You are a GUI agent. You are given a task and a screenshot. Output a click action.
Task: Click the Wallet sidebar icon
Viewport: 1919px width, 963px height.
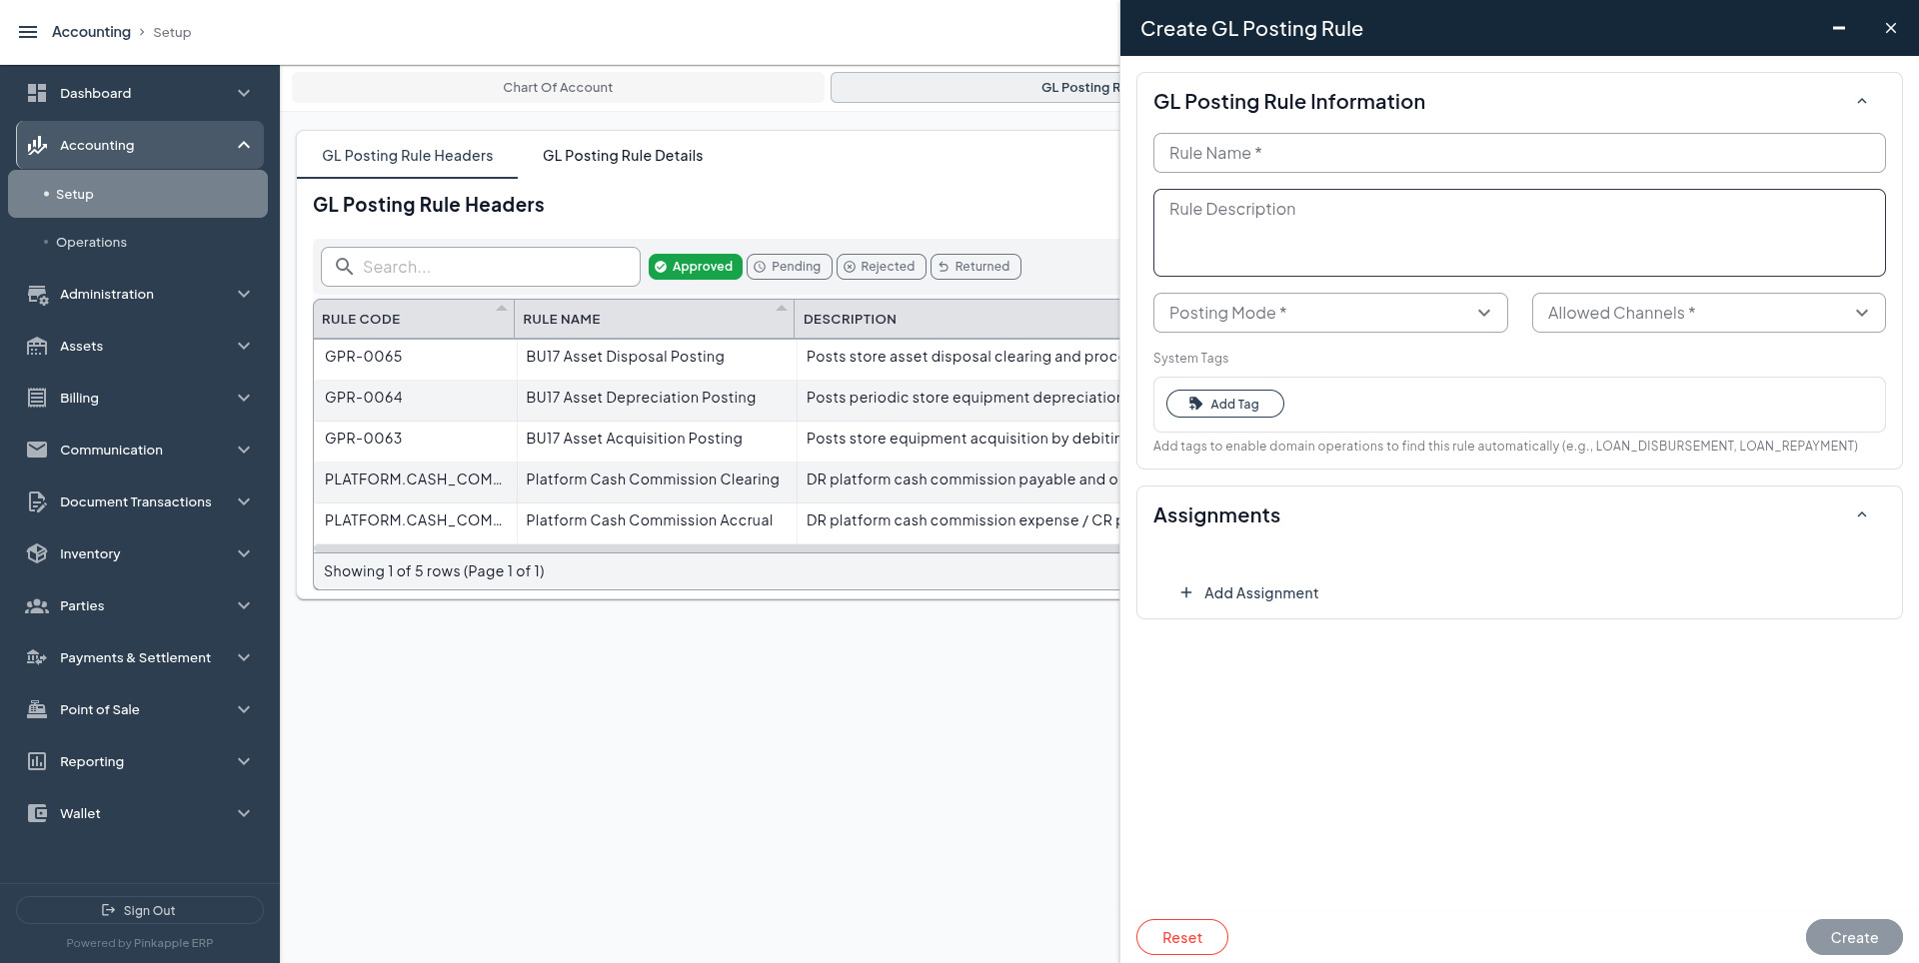(x=37, y=813)
